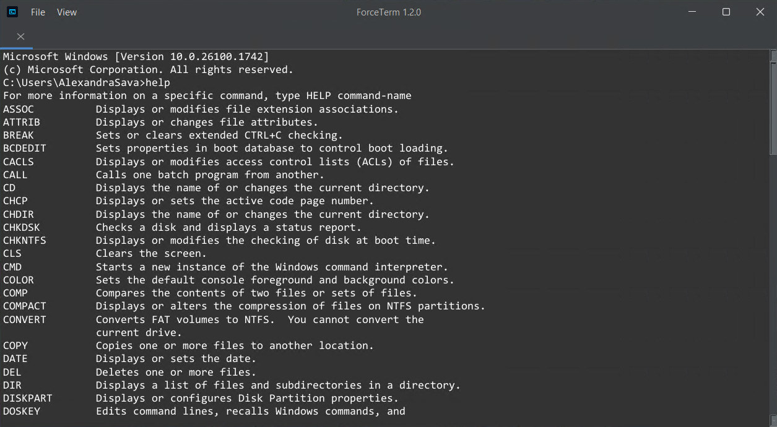Click the ForceTerm 1.2.0 title text

[389, 12]
